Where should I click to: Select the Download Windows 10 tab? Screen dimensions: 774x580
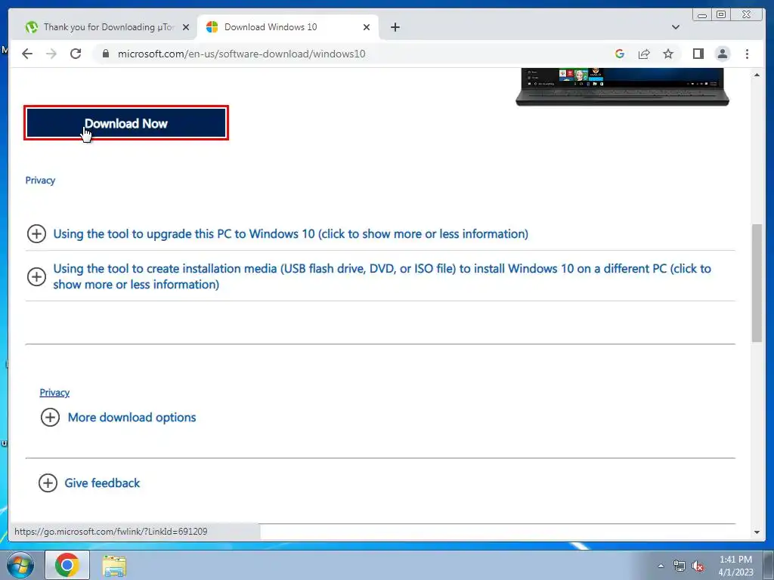point(288,27)
